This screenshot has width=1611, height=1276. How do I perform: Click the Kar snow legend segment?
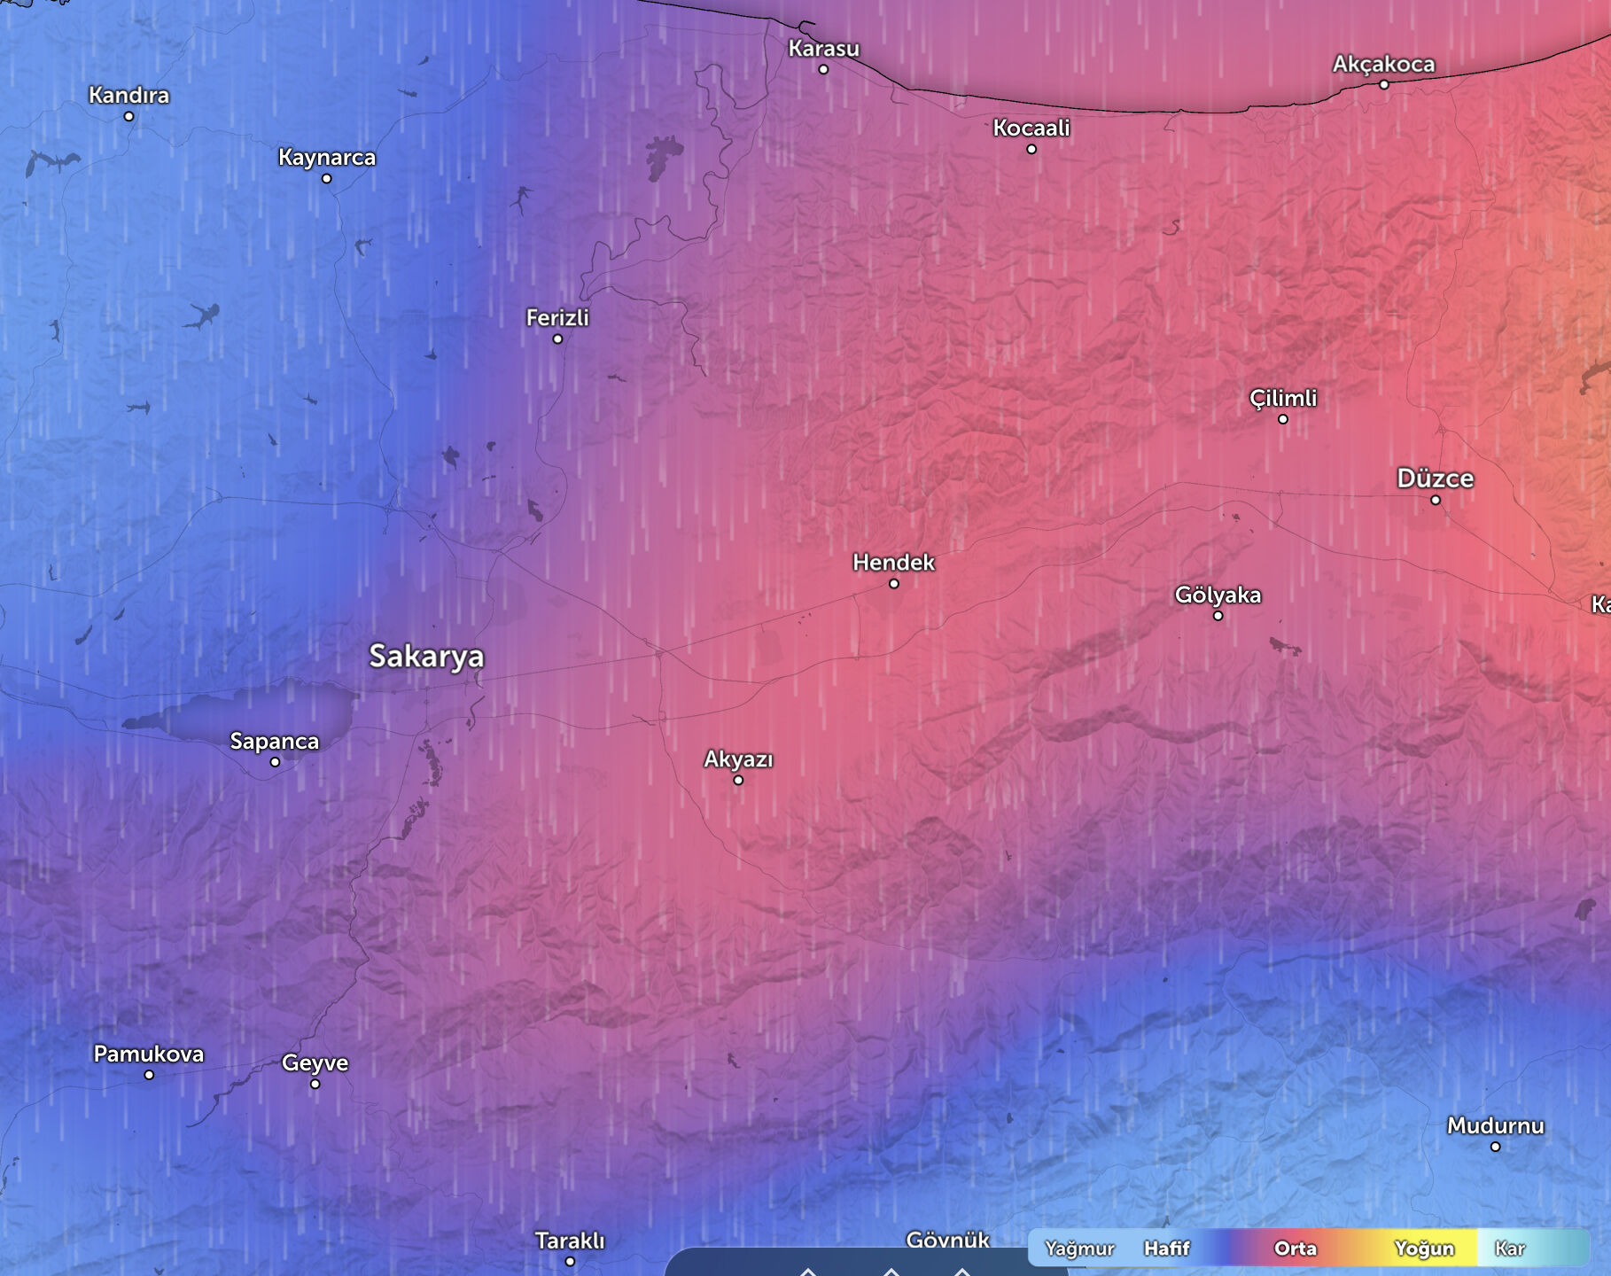point(1510,1249)
